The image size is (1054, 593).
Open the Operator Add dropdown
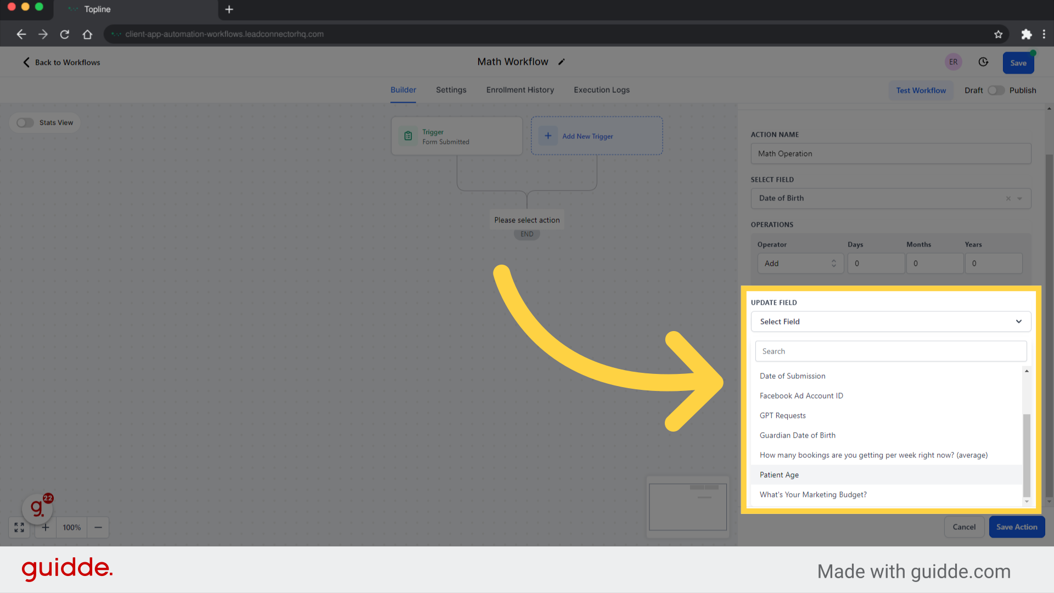[x=800, y=264]
